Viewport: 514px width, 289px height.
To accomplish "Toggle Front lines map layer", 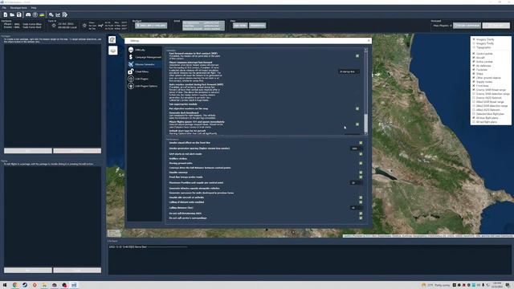I will point(474,86).
